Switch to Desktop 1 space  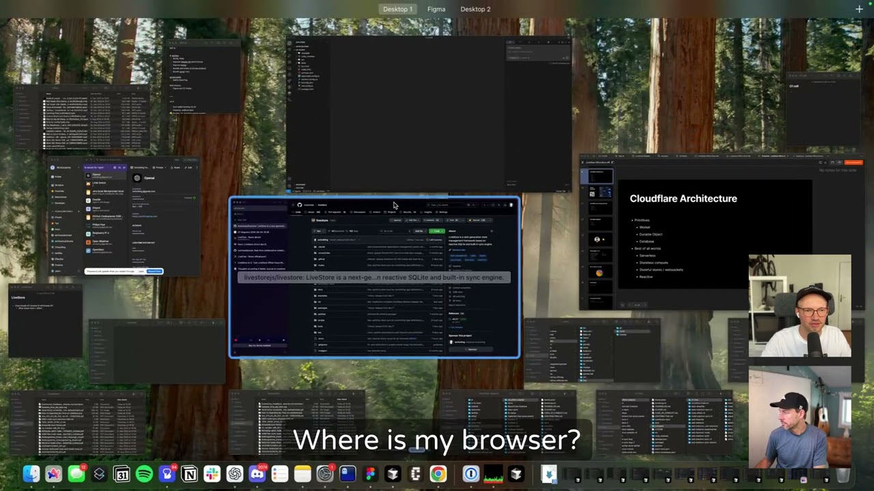397,9
